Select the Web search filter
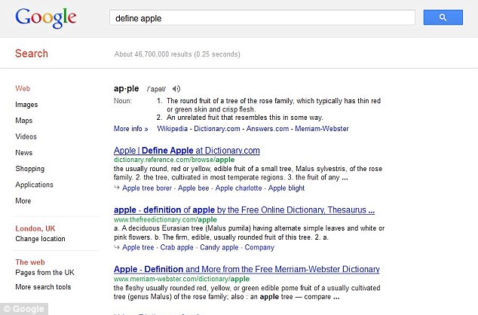 pos(23,88)
